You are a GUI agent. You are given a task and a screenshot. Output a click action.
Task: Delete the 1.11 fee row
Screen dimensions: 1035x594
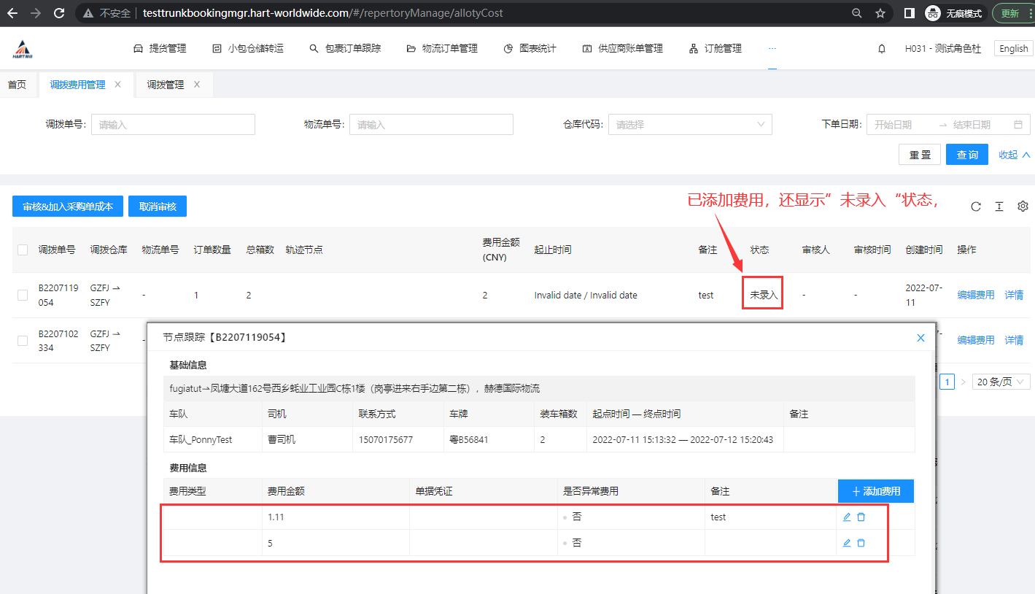861,517
